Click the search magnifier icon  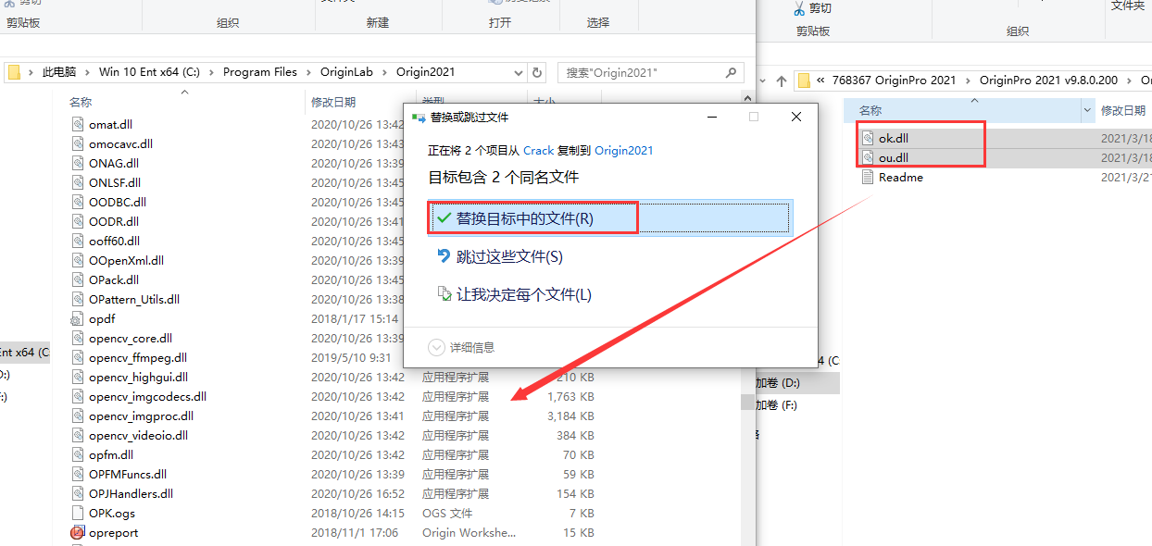[x=731, y=72]
